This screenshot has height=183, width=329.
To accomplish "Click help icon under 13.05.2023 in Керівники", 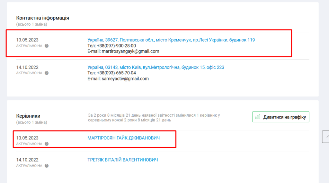I will 47,144.
